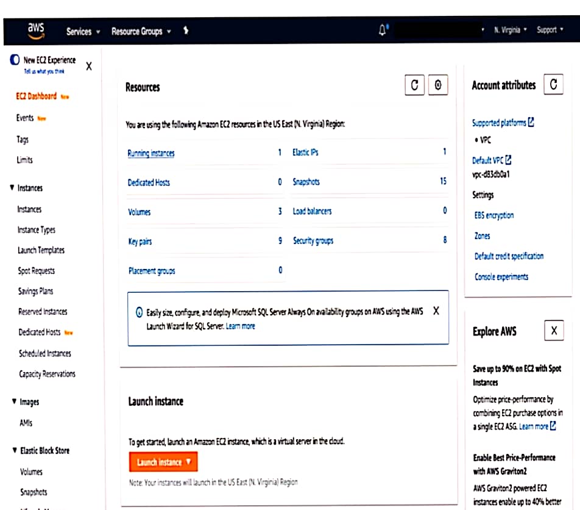Refresh the Resources panel

415,85
